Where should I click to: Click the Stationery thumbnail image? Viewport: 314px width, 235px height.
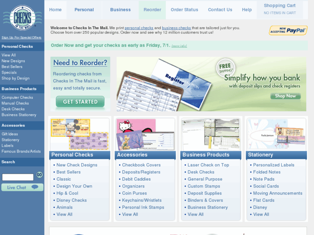click(x=276, y=135)
